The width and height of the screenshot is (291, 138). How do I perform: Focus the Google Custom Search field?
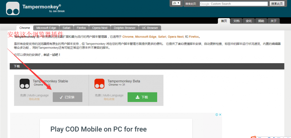234,4
